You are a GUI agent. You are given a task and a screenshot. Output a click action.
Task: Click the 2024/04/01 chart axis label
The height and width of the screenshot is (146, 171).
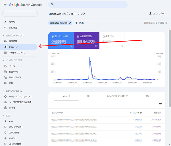pos(87,83)
